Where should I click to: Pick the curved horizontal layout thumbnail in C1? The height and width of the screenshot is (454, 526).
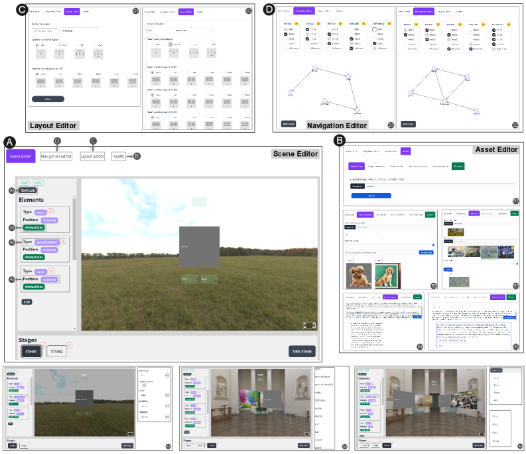click(60, 53)
